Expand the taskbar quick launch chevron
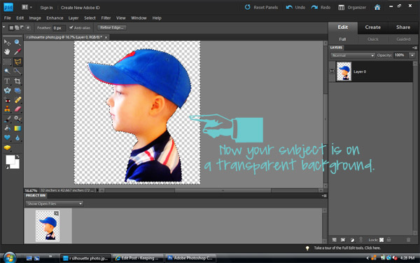The height and width of the screenshot is (263, 420). [x=50, y=256]
